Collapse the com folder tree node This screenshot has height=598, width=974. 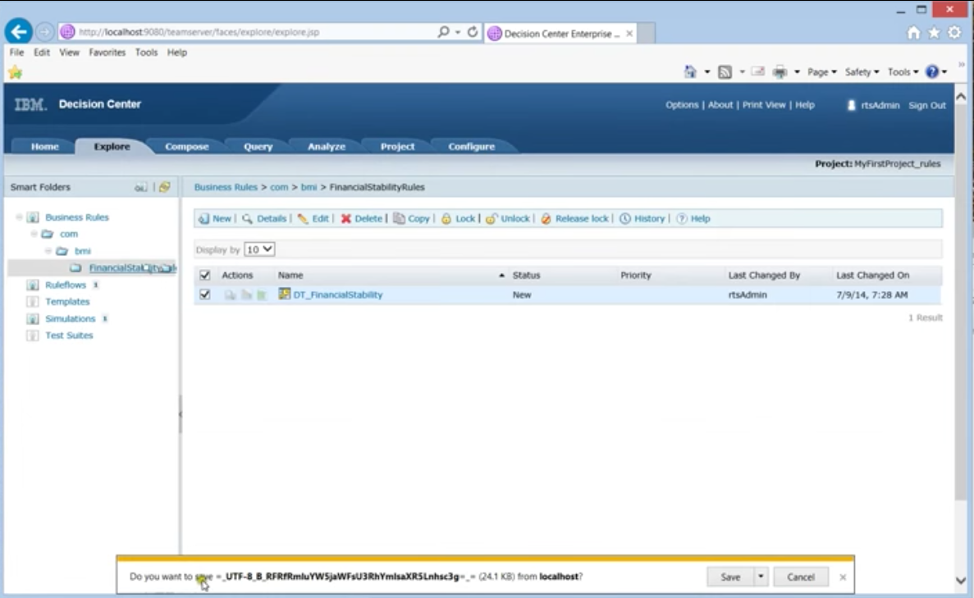tap(34, 234)
